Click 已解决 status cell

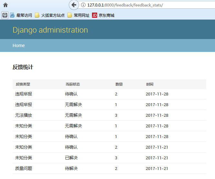(x=71, y=158)
